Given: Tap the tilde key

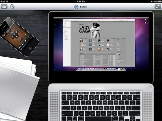Looking at the screenshot, I should point(64,97).
